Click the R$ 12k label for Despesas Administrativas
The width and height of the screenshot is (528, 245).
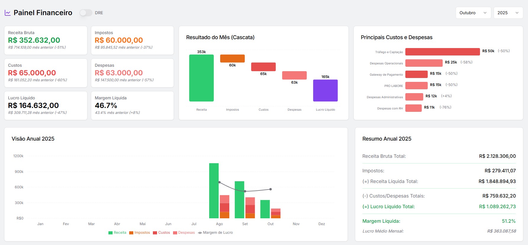pos(431,96)
